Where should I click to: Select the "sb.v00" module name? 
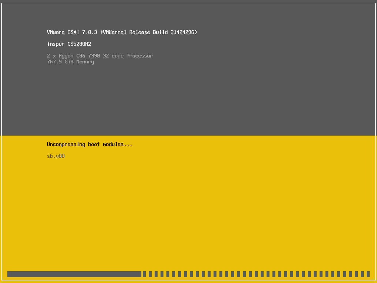tap(56, 156)
